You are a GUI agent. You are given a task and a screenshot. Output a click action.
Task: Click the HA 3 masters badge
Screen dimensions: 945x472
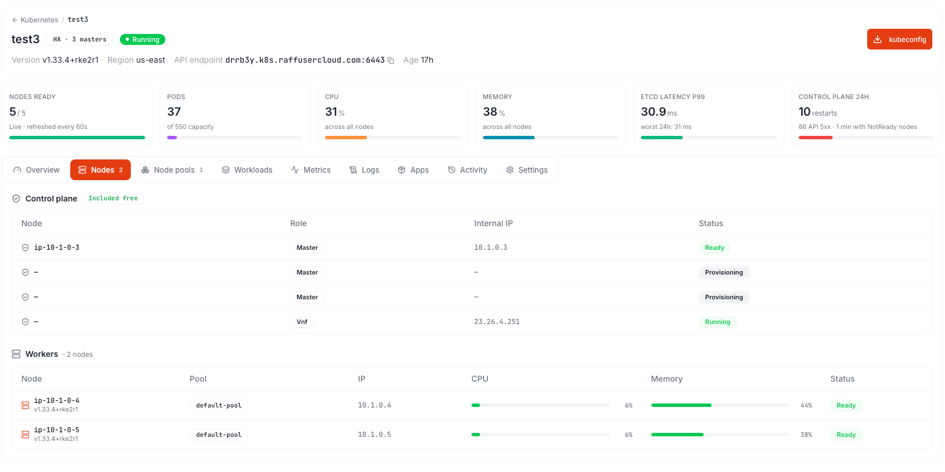click(80, 40)
